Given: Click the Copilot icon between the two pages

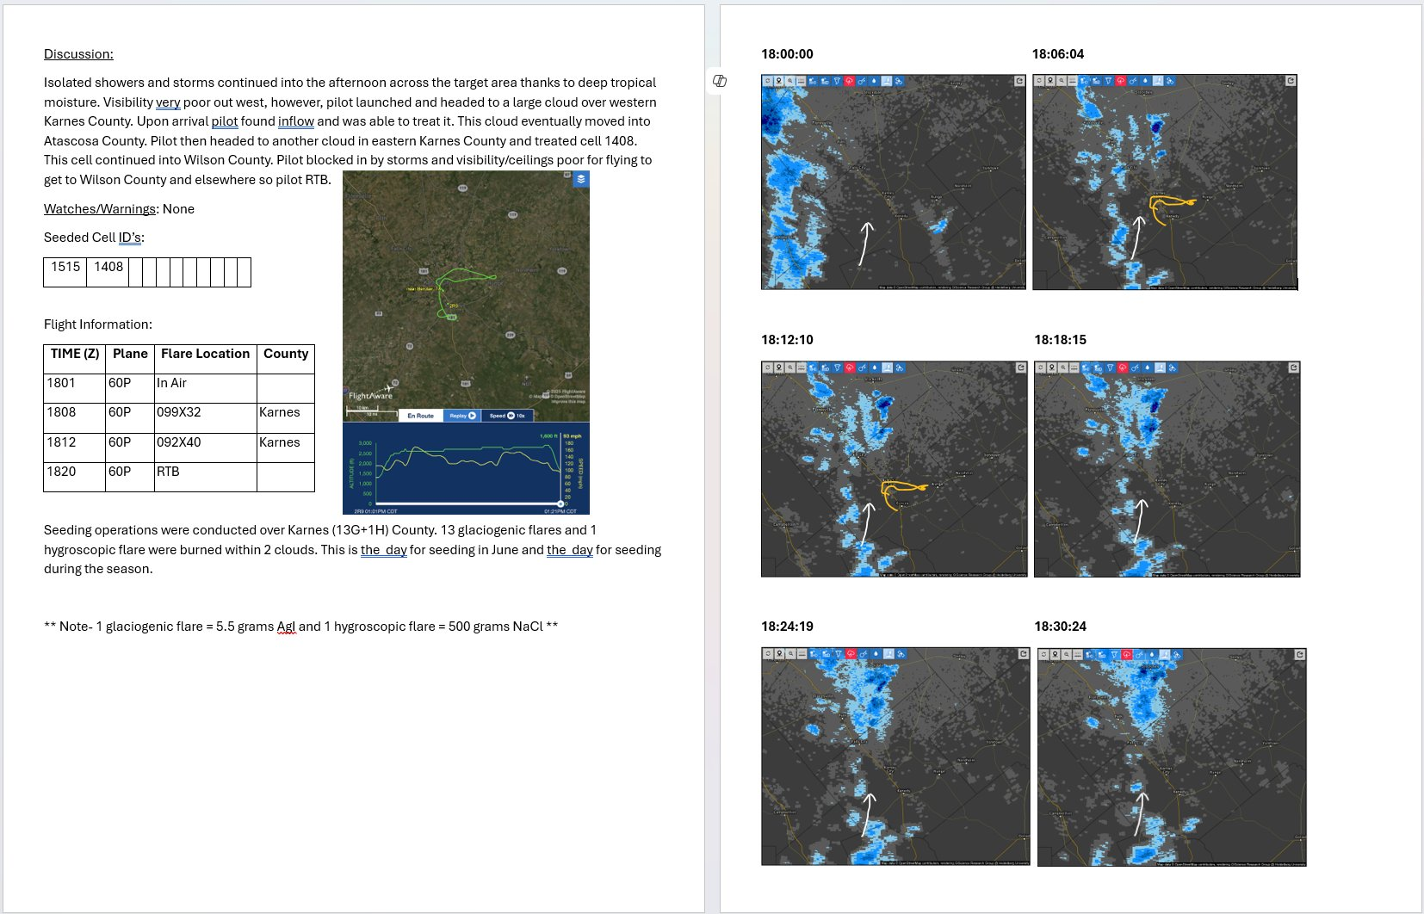Looking at the screenshot, I should click(720, 81).
